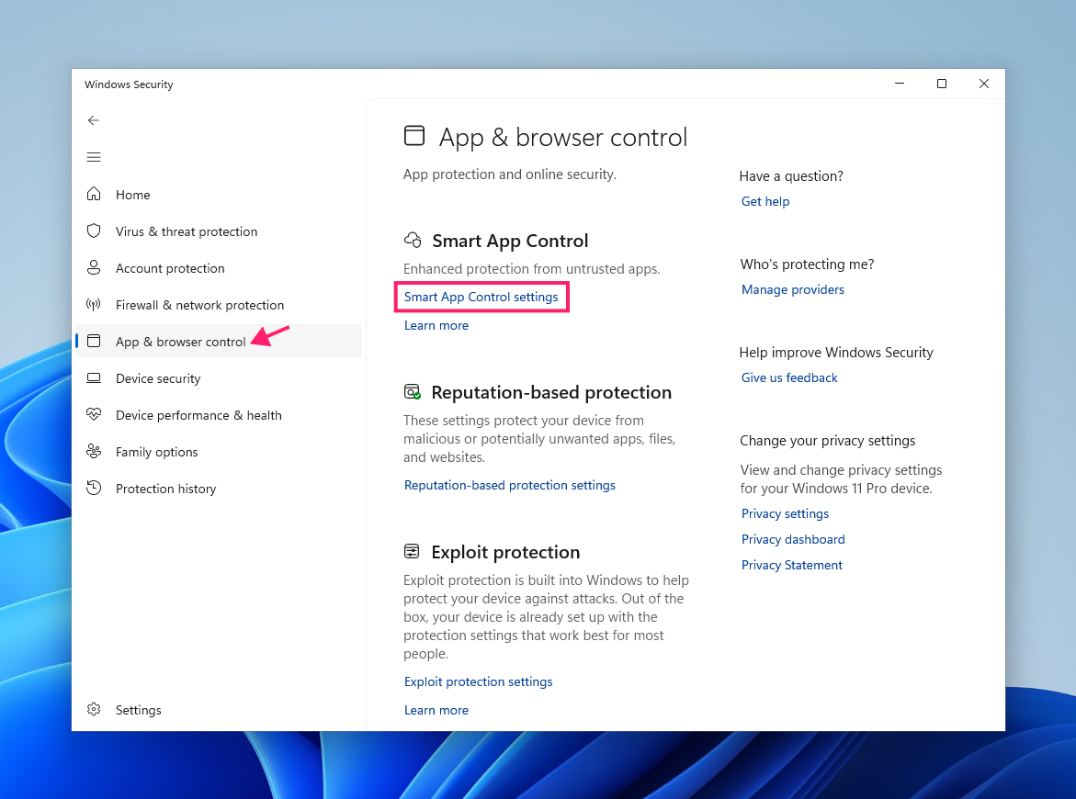Open Smart App Control settings link
This screenshot has height=799, width=1076.
(x=481, y=297)
